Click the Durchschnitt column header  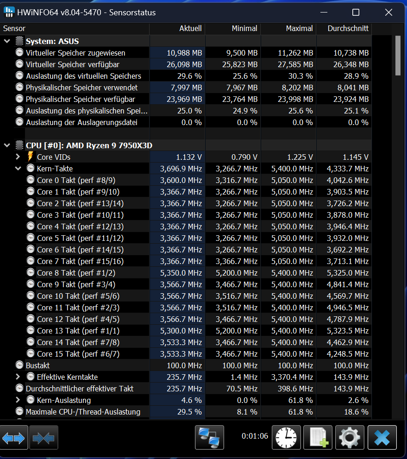(x=344, y=28)
